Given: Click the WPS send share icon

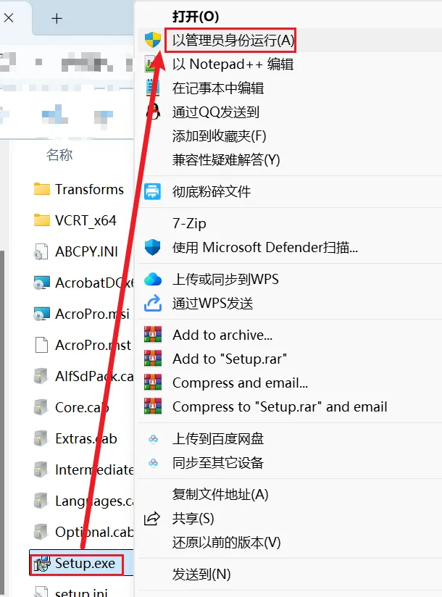Looking at the screenshot, I should tap(153, 303).
